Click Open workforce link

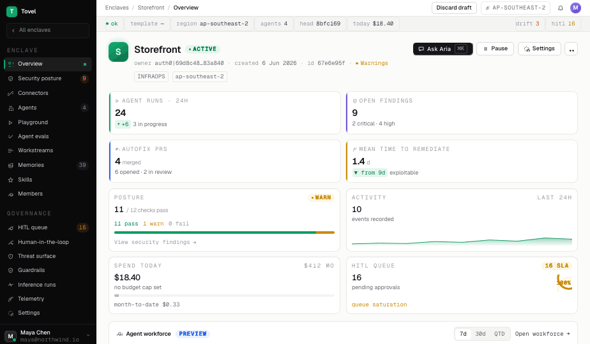(542, 334)
